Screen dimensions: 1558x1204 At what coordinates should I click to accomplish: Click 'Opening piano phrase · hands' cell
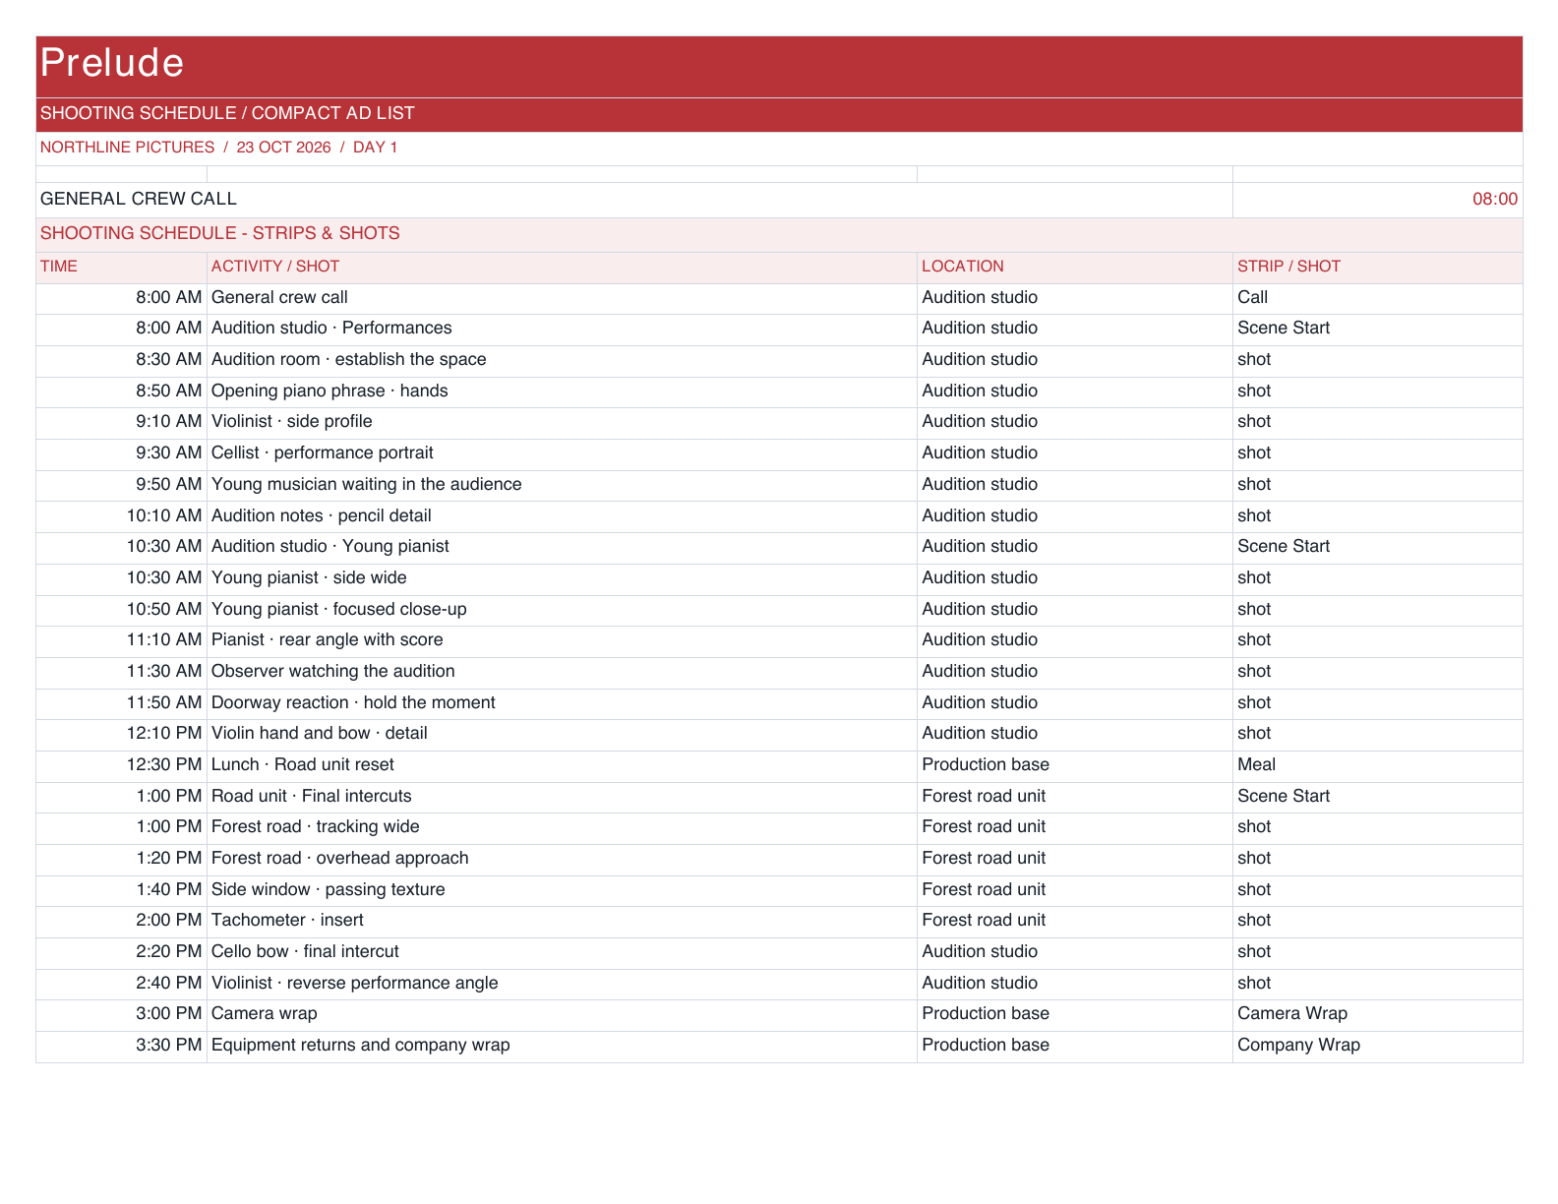562,391
